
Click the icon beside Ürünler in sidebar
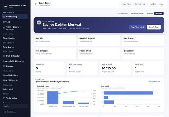click(4, 66)
